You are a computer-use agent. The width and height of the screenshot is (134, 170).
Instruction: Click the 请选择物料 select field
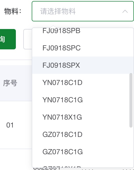pyautogui.click(x=83, y=11)
